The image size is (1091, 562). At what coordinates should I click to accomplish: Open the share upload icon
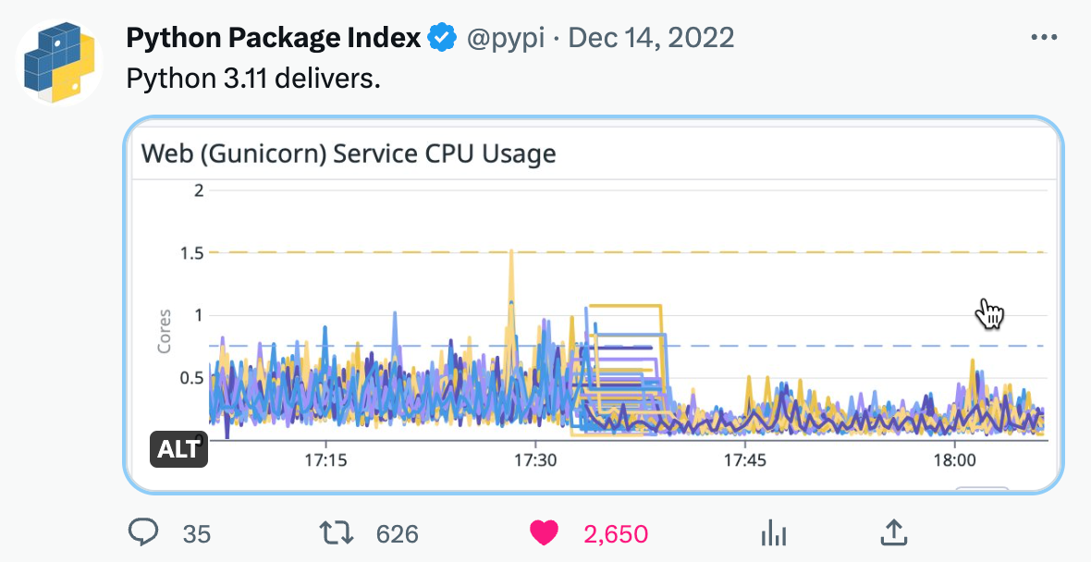(x=895, y=533)
